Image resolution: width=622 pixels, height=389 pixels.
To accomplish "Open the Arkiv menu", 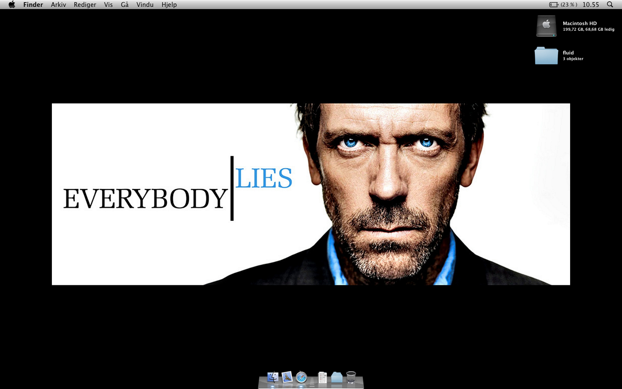I will (x=58, y=4).
